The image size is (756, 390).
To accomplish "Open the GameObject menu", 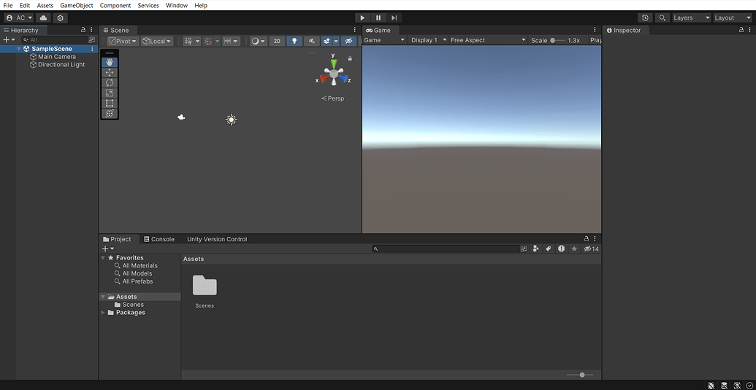I will pos(77,5).
